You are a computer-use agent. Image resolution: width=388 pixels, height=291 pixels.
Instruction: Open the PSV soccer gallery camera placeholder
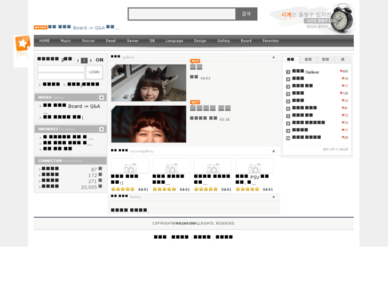255,166
